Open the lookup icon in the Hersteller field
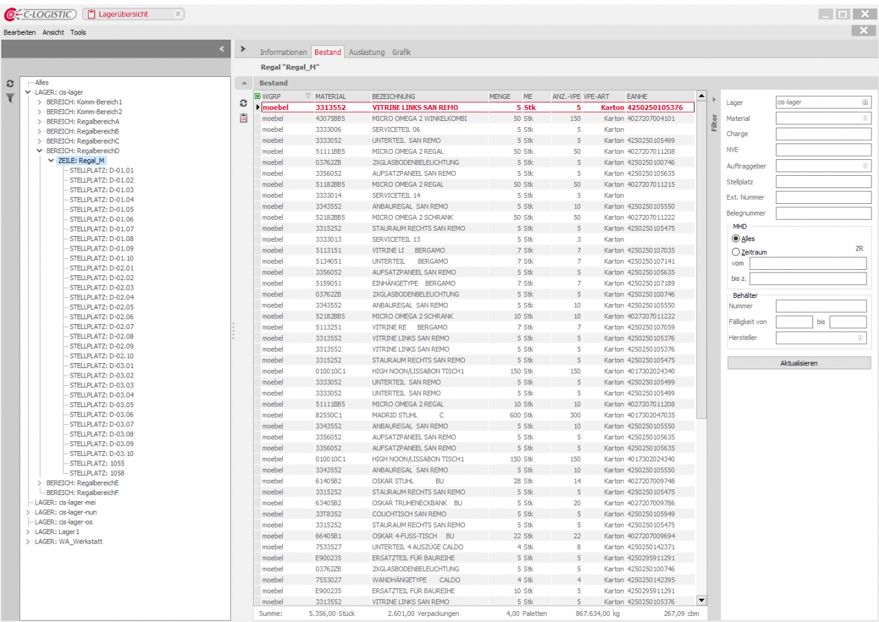This screenshot has height=622, width=879. point(860,338)
